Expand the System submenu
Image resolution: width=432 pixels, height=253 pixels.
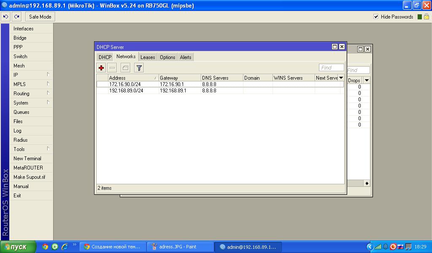point(31,103)
